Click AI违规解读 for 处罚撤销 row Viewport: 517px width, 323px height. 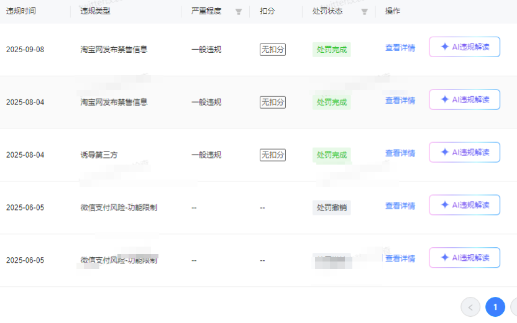pos(464,205)
